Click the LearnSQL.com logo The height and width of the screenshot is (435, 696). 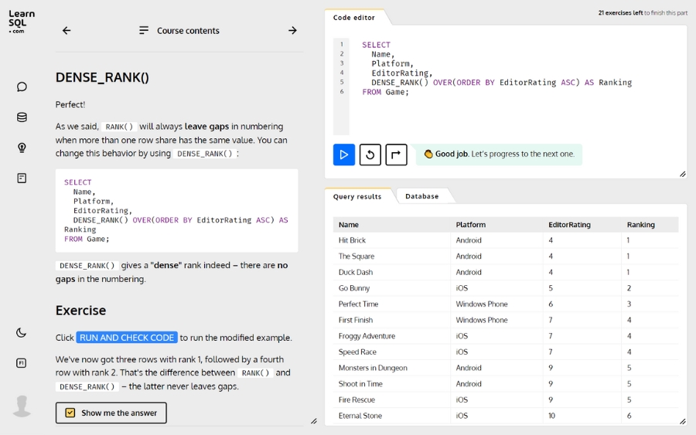(22, 22)
